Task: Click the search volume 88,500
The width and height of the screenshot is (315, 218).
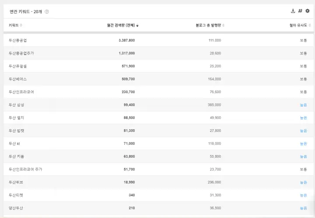Action: pyautogui.click(x=129, y=118)
